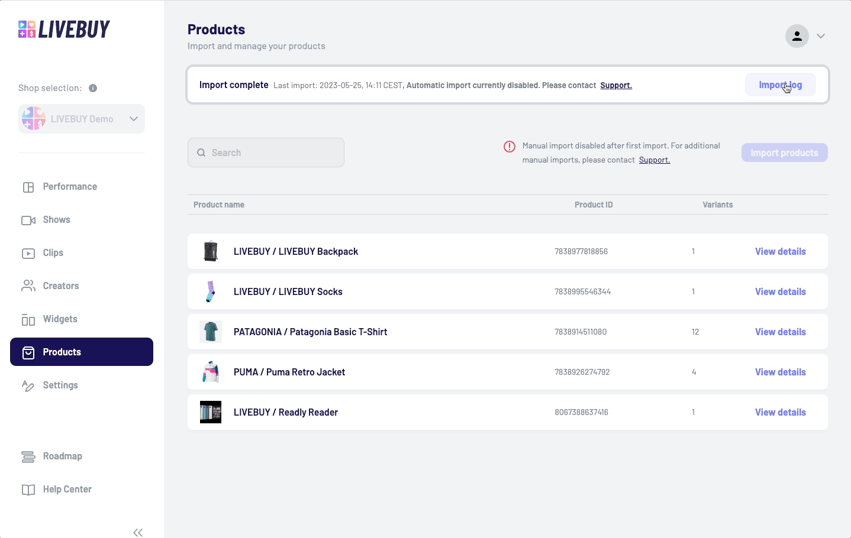This screenshot has height=538, width=851.
Task: Click the red manual import warning icon
Action: (509, 147)
